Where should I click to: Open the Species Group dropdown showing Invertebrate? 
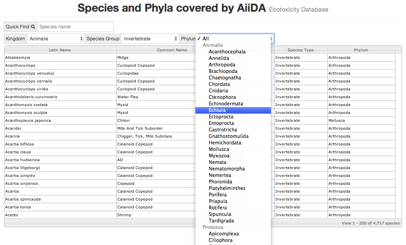[150, 39]
